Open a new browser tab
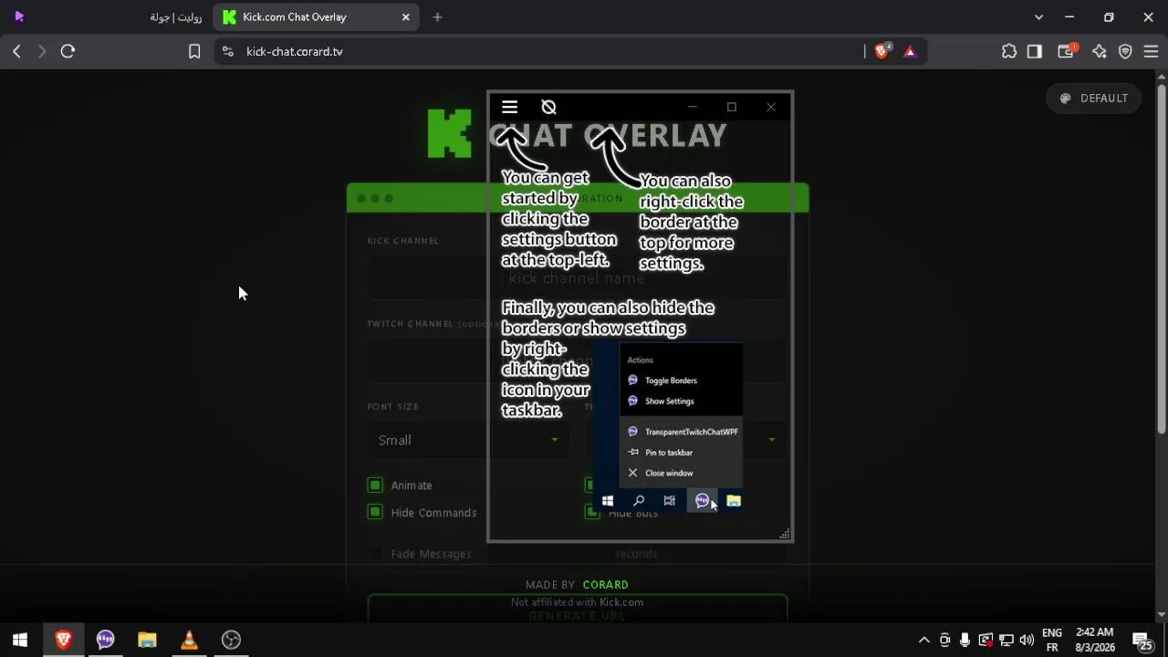1168x657 pixels. (x=437, y=17)
